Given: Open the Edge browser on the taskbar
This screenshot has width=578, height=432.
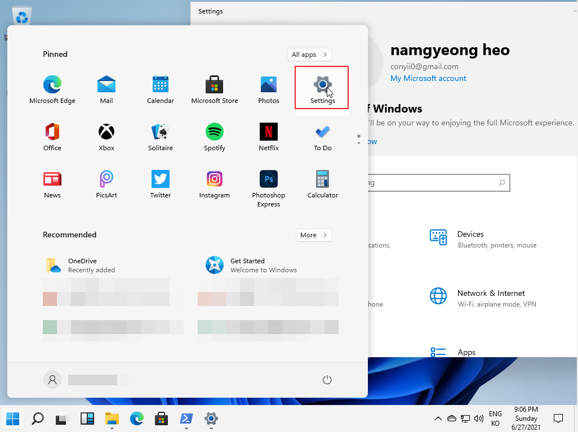Looking at the screenshot, I should pyautogui.click(x=136, y=418).
